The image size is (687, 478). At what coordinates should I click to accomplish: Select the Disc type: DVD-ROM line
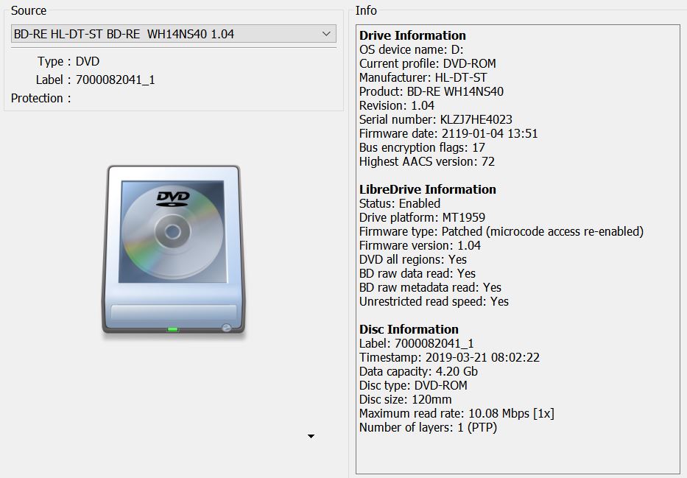(x=413, y=385)
